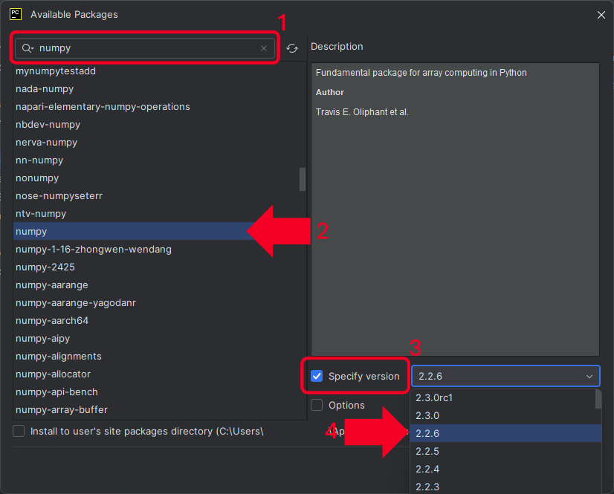The image size is (614, 494).
Task: Click the PyCharm logo icon in title bar
Action: (x=15, y=13)
